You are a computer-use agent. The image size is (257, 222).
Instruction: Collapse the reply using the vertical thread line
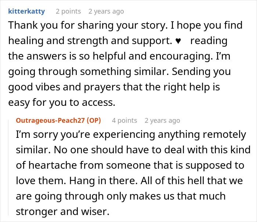point(8,167)
